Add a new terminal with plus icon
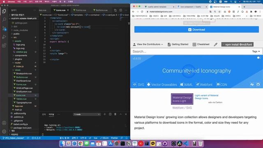This screenshot has height=148, width=263. [x=105, y=114]
